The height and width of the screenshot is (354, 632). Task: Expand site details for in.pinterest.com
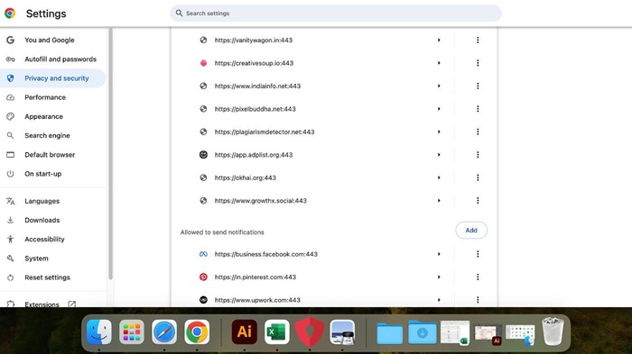pos(439,277)
